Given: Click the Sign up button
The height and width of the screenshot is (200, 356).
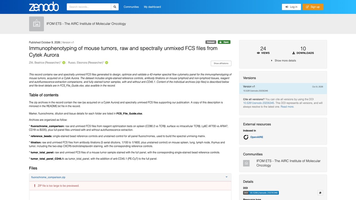Looking at the screenshot, I should [313, 7].
